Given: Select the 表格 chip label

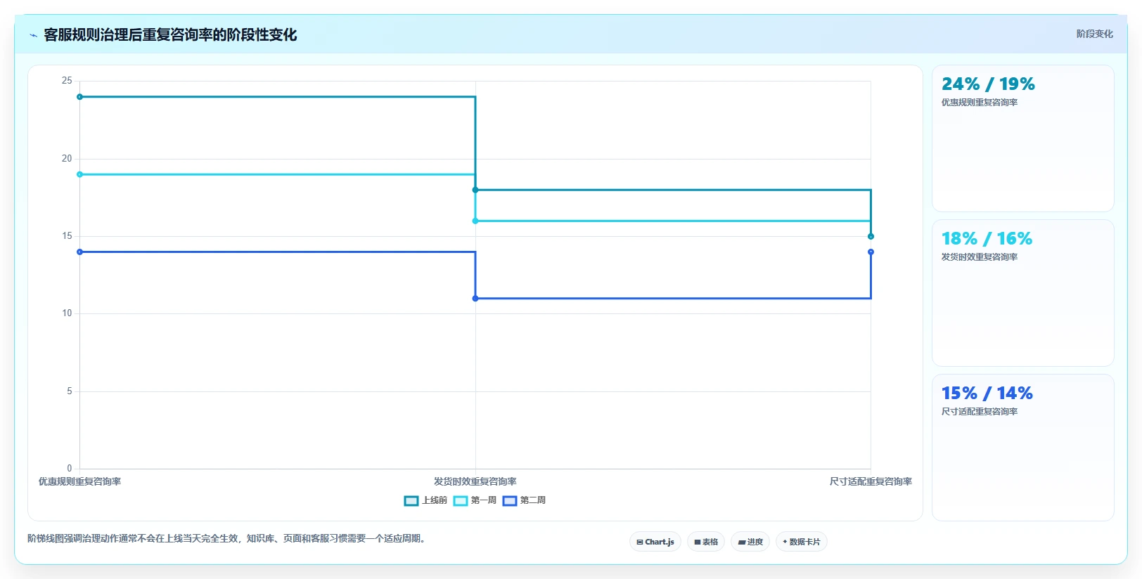Looking at the screenshot, I should pos(710,542).
